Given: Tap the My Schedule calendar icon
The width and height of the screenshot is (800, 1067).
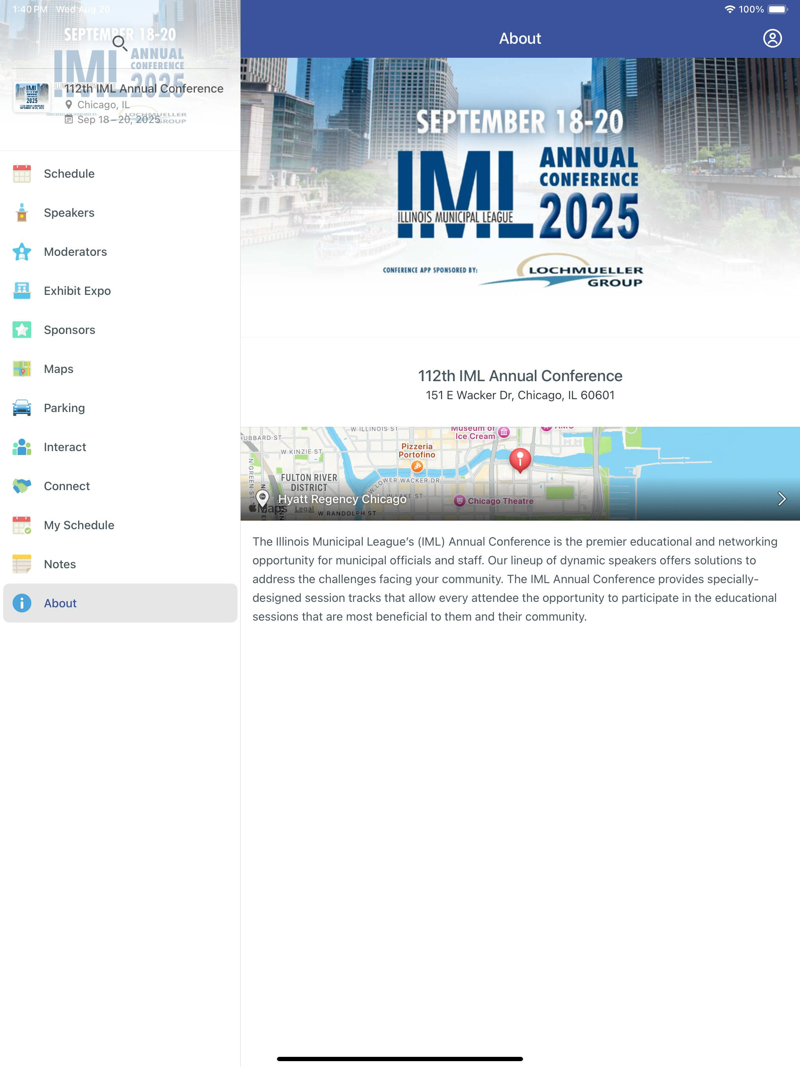Looking at the screenshot, I should [22, 525].
